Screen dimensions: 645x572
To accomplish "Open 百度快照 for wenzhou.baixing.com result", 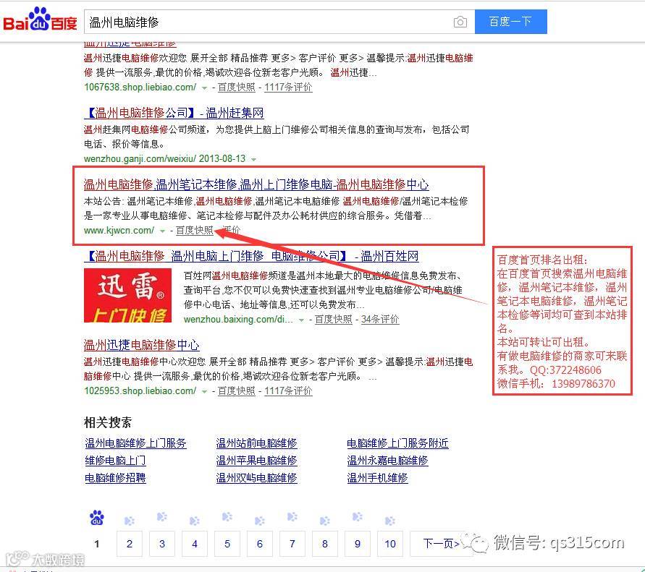I will (333, 320).
